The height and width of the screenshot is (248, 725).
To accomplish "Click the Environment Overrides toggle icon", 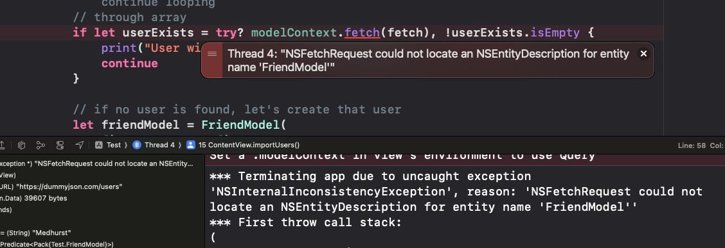I will click(60, 145).
